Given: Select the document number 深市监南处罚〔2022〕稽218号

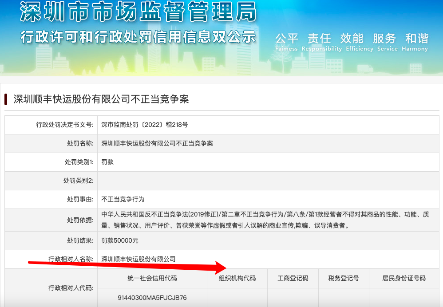Looking at the screenshot, I should 145,125.
